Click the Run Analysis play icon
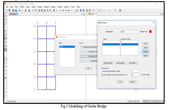Viewport: 169px width, 110px height. click(x=33, y=11)
